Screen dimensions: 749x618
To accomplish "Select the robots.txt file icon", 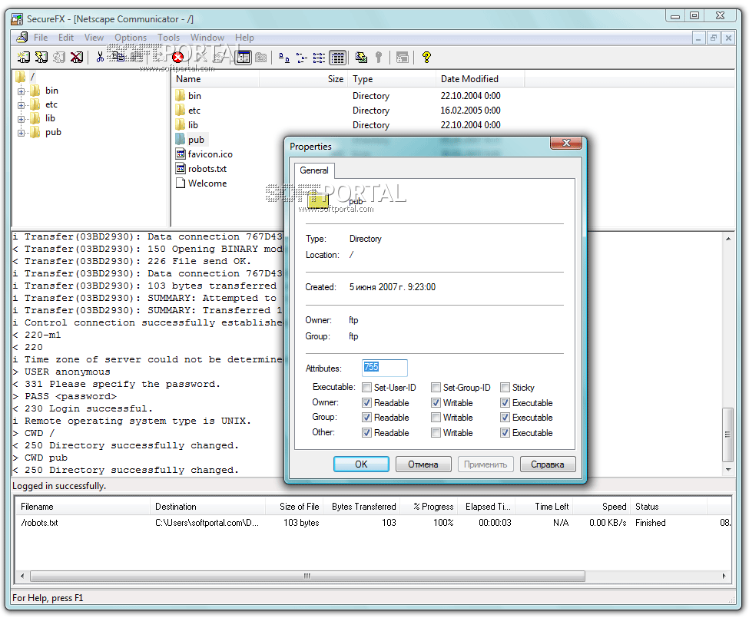I will pyautogui.click(x=181, y=168).
